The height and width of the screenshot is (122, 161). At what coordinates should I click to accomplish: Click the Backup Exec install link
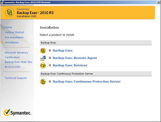tap(63, 50)
